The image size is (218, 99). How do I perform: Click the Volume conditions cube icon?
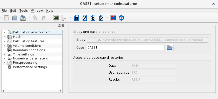10,46
